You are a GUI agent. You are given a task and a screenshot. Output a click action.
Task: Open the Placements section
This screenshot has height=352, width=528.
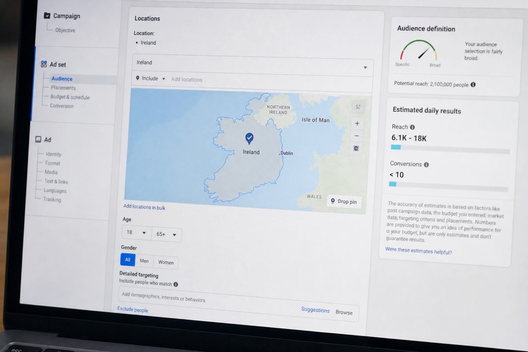(63, 88)
